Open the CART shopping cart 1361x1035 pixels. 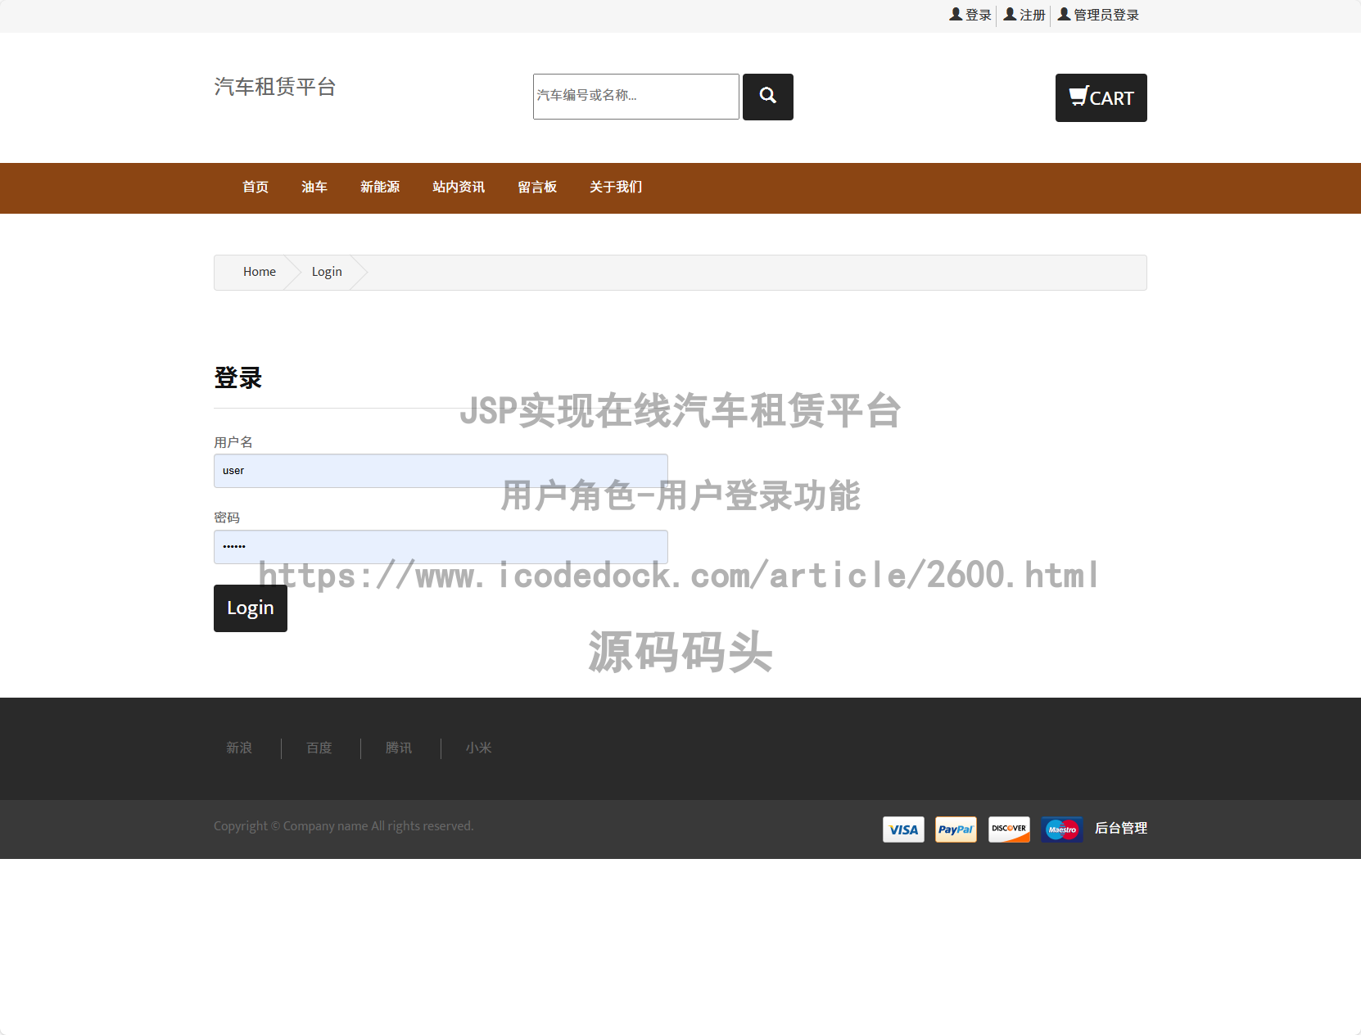click(x=1101, y=97)
